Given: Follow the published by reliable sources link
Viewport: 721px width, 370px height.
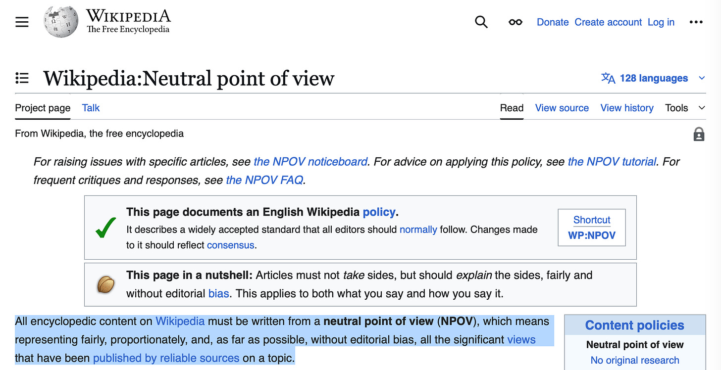Looking at the screenshot, I should coord(166,358).
